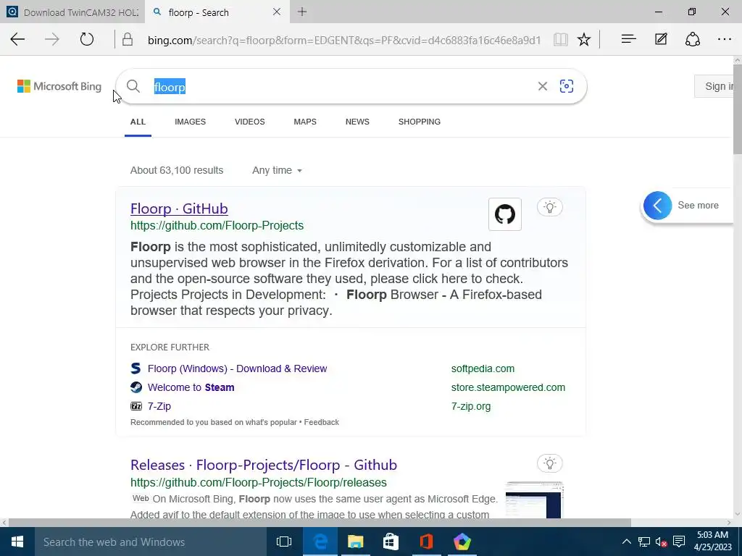Image resolution: width=742 pixels, height=556 pixels.
Task: Click the About 63,100 results text
Action: [x=177, y=170]
